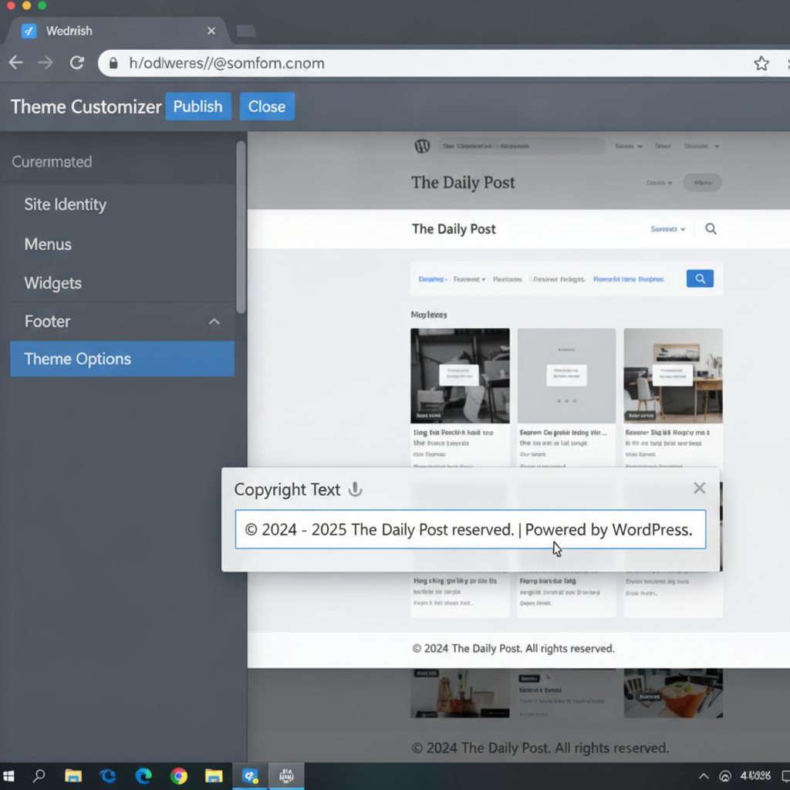Open taskbar search
790x790 pixels.
click(x=39, y=776)
